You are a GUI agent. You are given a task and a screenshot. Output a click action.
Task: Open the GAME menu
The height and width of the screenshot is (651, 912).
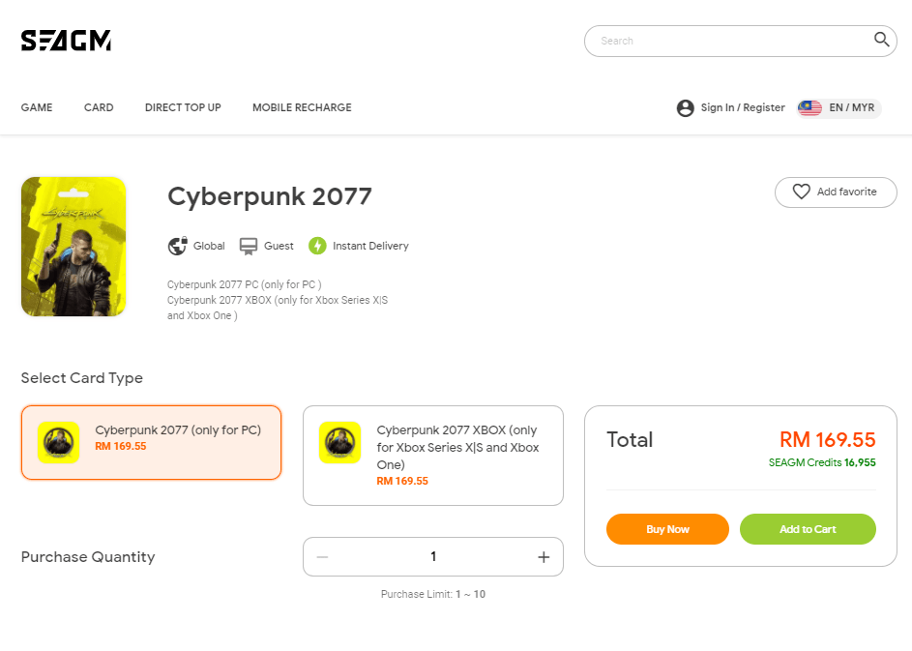pos(37,107)
